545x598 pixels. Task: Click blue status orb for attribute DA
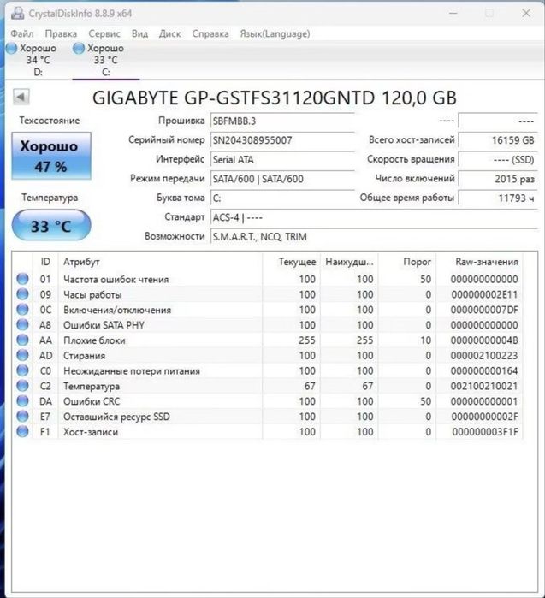pos(22,401)
